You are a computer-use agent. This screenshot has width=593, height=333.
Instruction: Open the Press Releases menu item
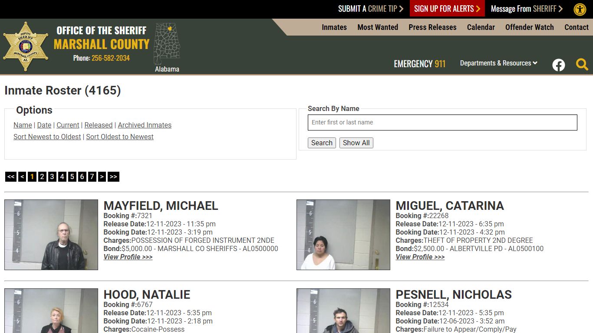click(x=432, y=27)
